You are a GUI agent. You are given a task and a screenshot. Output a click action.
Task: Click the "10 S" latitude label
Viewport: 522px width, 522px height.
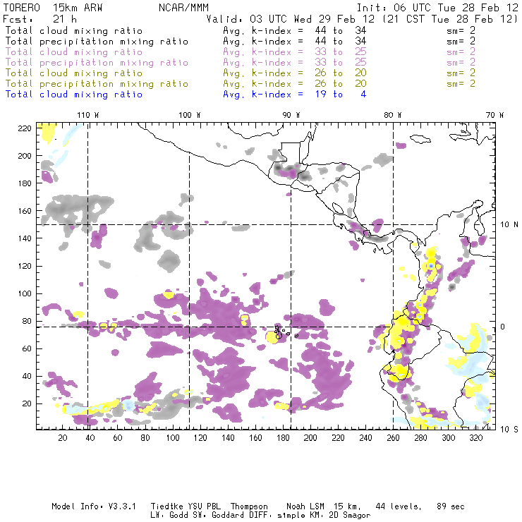point(509,429)
